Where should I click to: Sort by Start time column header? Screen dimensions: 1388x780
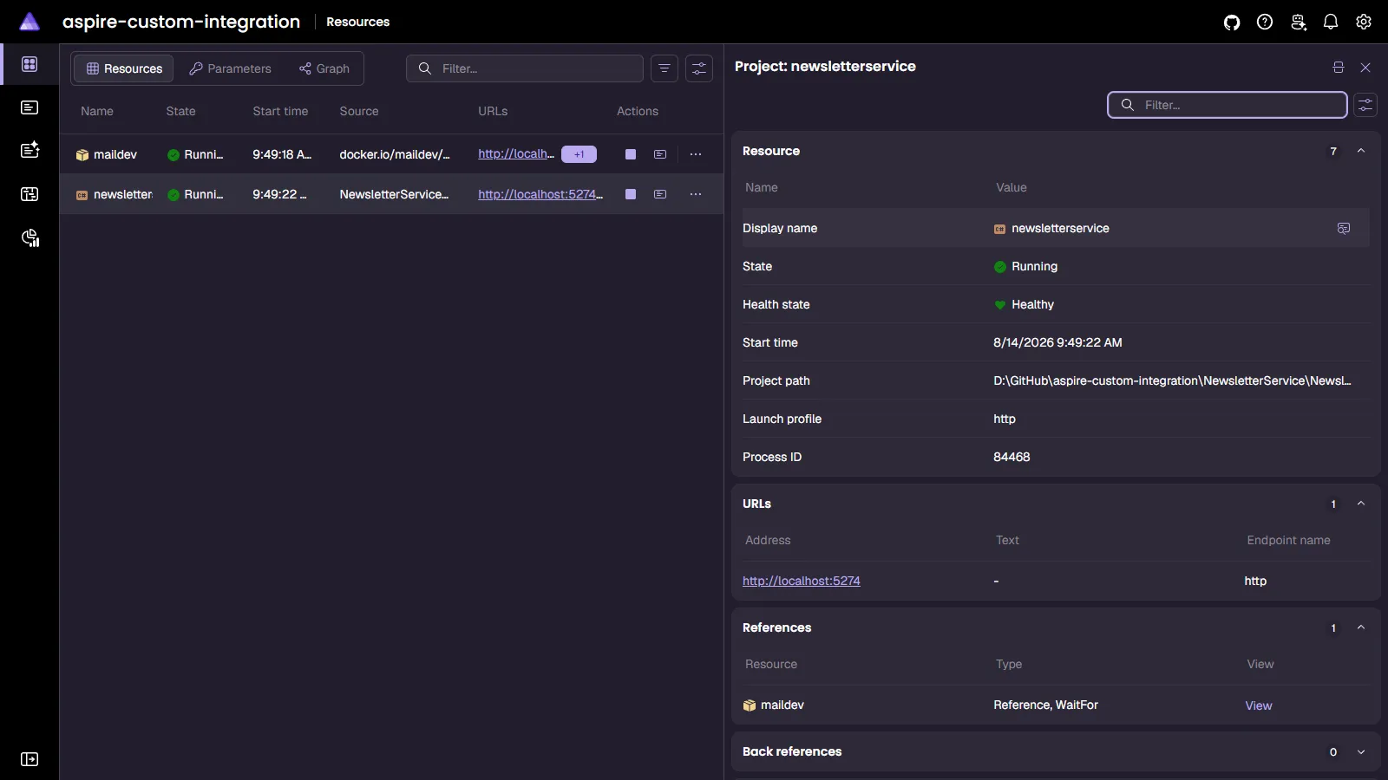[x=280, y=111]
